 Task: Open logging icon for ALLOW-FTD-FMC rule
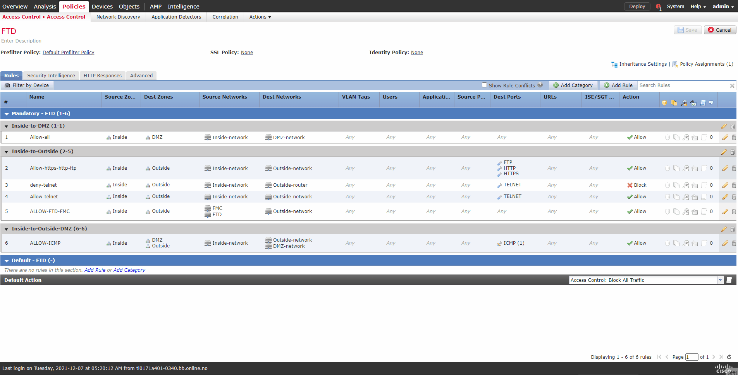(704, 211)
